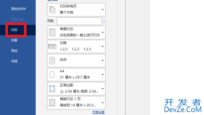Open the 导出 sidebar item

coord(14,51)
